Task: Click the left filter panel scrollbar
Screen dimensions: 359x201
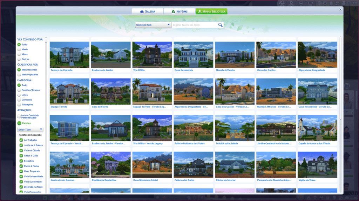Action: [46, 40]
